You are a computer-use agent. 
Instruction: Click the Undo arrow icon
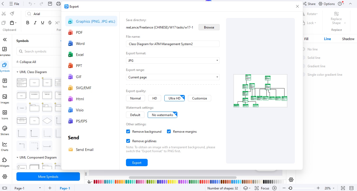pyautogui.click(x=30, y=4)
